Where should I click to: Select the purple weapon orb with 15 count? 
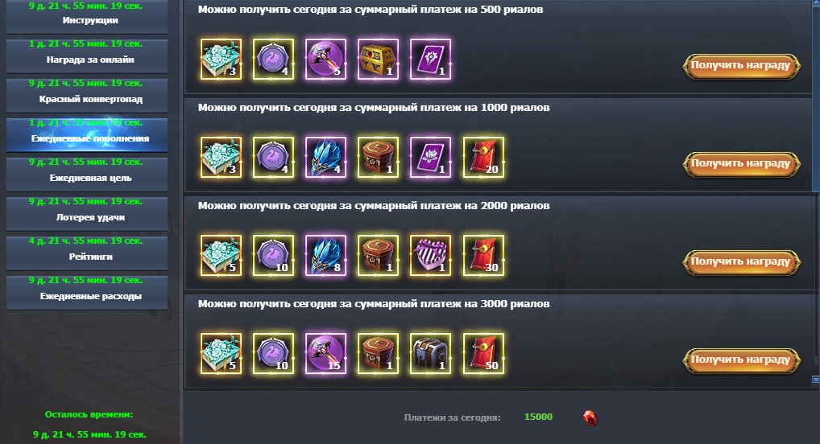click(x=325, y=354)
